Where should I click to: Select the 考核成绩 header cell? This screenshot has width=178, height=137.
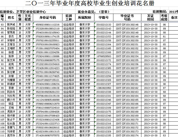tap(164, 17)
